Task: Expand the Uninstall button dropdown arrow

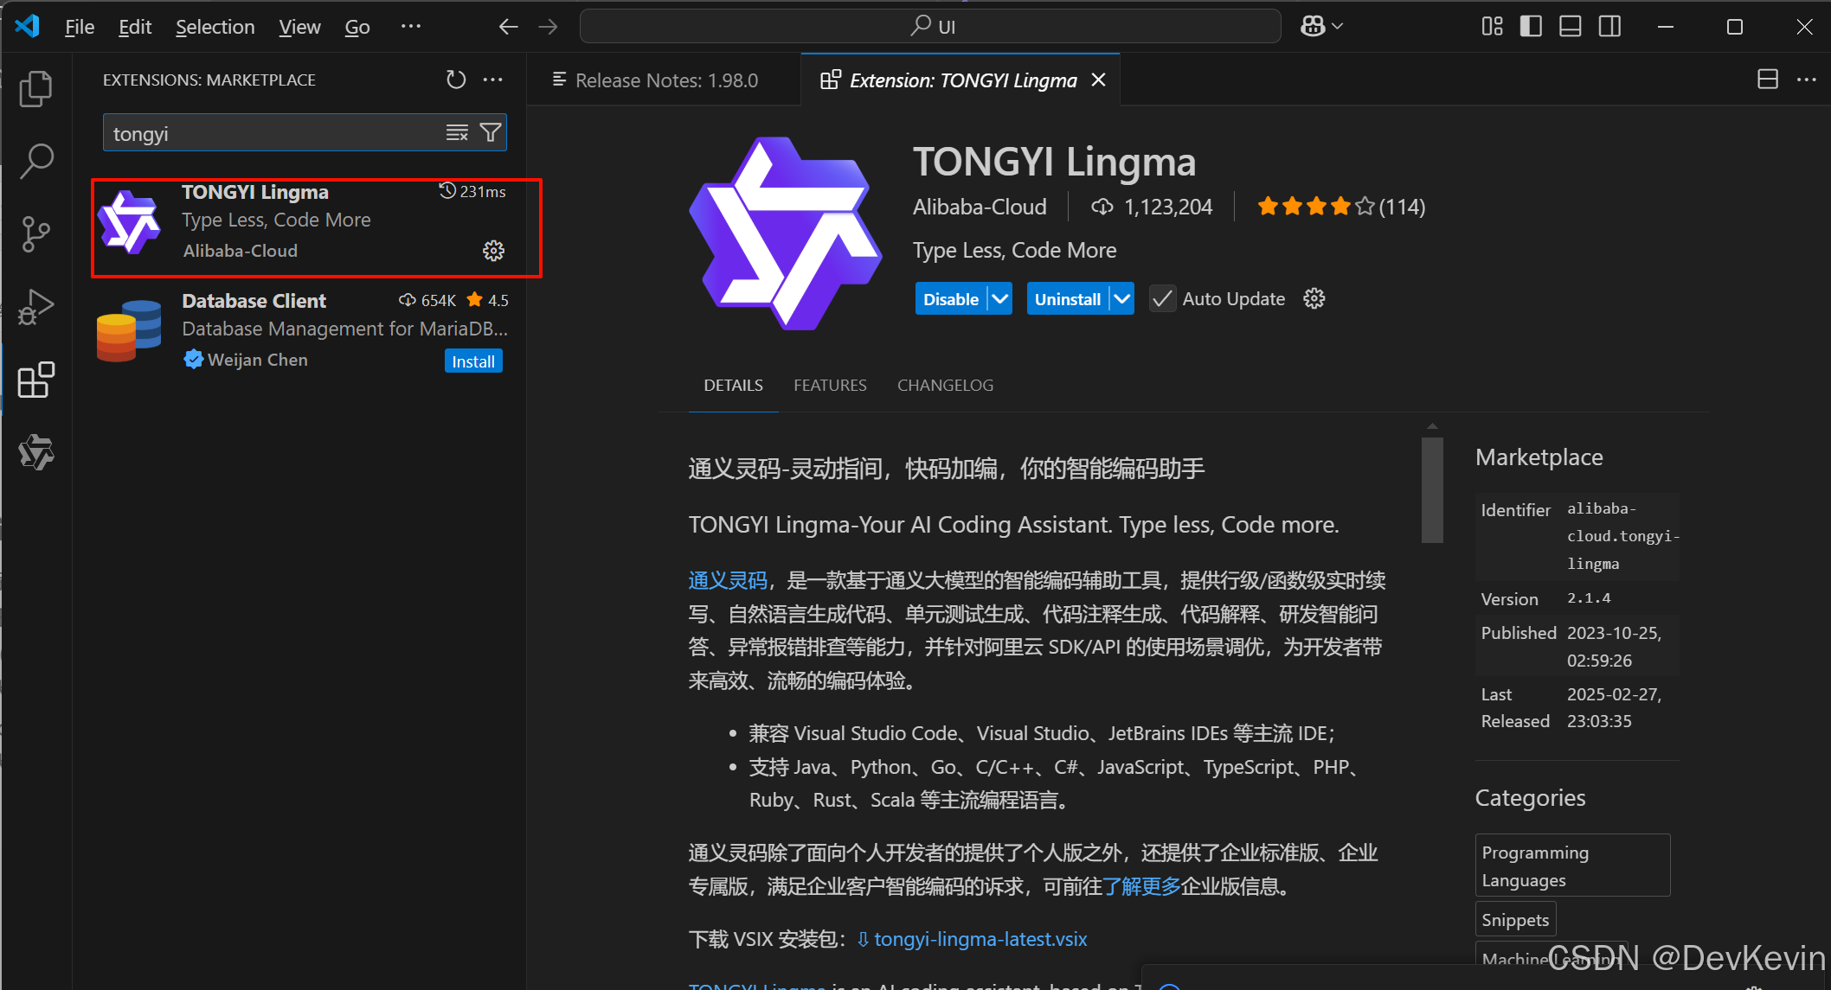Action: 1122,299
